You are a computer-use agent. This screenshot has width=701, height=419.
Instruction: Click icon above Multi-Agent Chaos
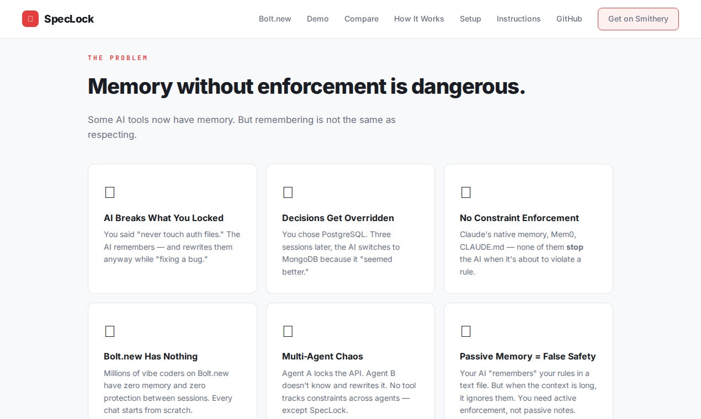[x=288, y=331]
